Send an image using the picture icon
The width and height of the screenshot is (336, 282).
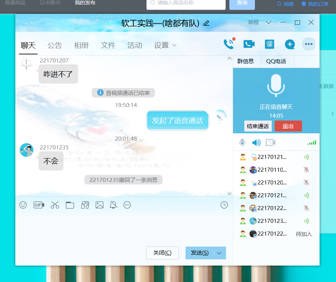(x=99, y=205)
